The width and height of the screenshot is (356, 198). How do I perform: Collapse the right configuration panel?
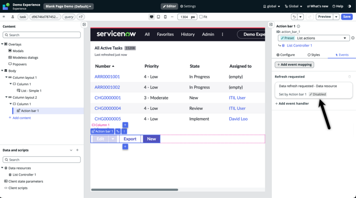pyautogui.click(x=271, y=25)
